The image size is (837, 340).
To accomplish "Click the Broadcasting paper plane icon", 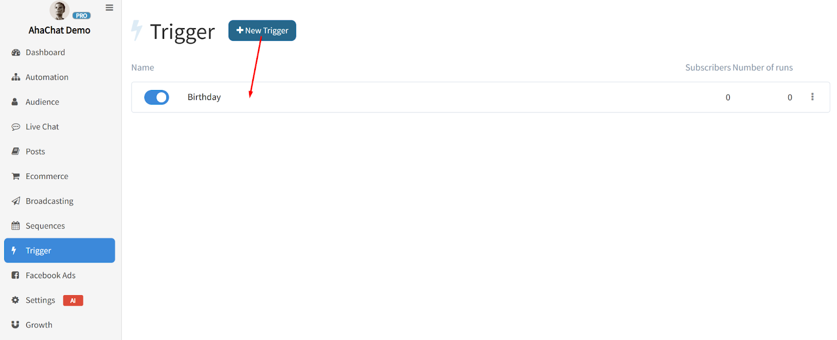I will [x=16, y=201].
